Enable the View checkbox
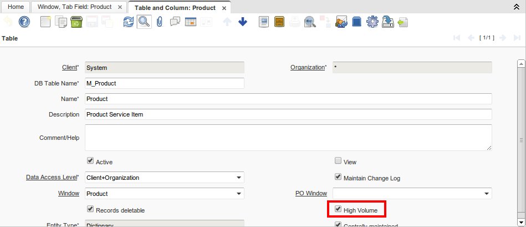The width and height of the screenshot is (526, 227). pos(338,162)
